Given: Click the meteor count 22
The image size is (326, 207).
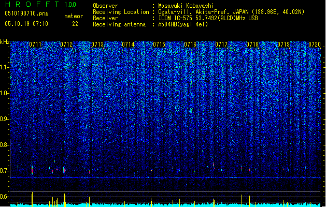Looking at the screenshot, I should (x=75, y=24).
